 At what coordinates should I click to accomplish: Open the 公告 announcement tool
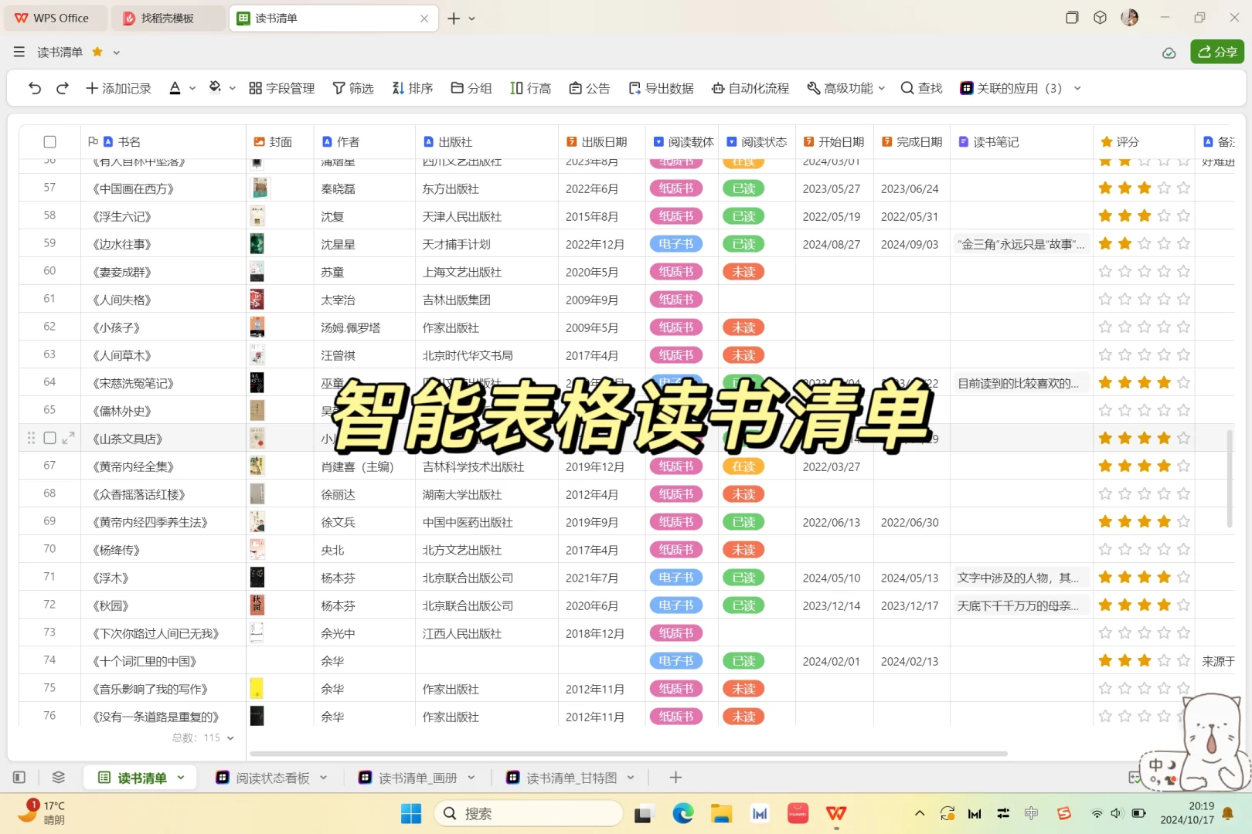click(590, 88)
